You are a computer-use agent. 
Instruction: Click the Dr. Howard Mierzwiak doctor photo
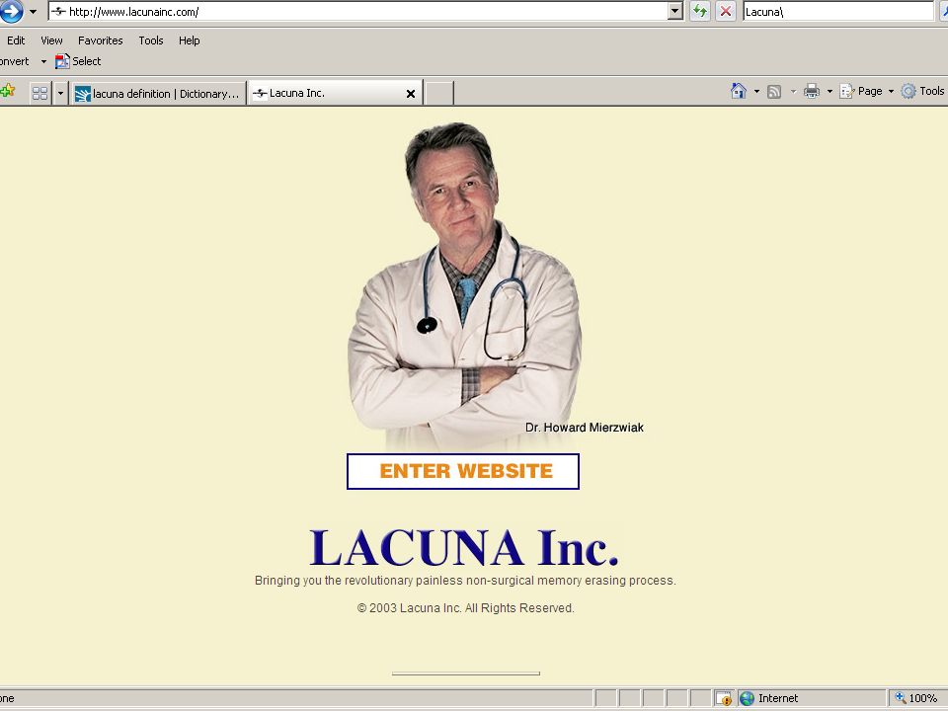(x=464, y=285)
